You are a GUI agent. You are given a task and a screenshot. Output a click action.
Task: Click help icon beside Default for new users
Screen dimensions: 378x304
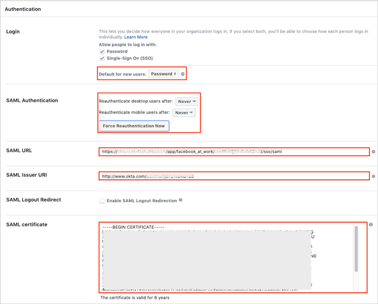click(183, 74)
